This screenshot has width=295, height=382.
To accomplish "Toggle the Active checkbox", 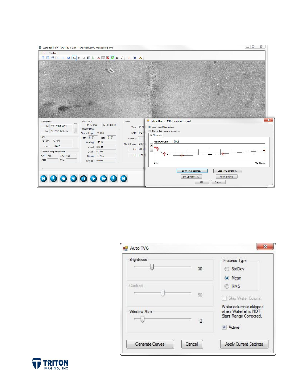I will pyautogui.click(x=224, y=327).
